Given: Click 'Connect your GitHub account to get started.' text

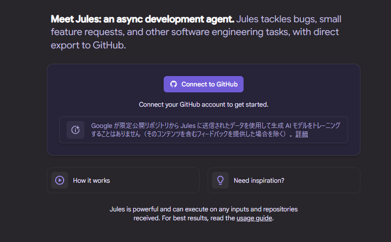Looking at the screenshot, I should point(204,104).
